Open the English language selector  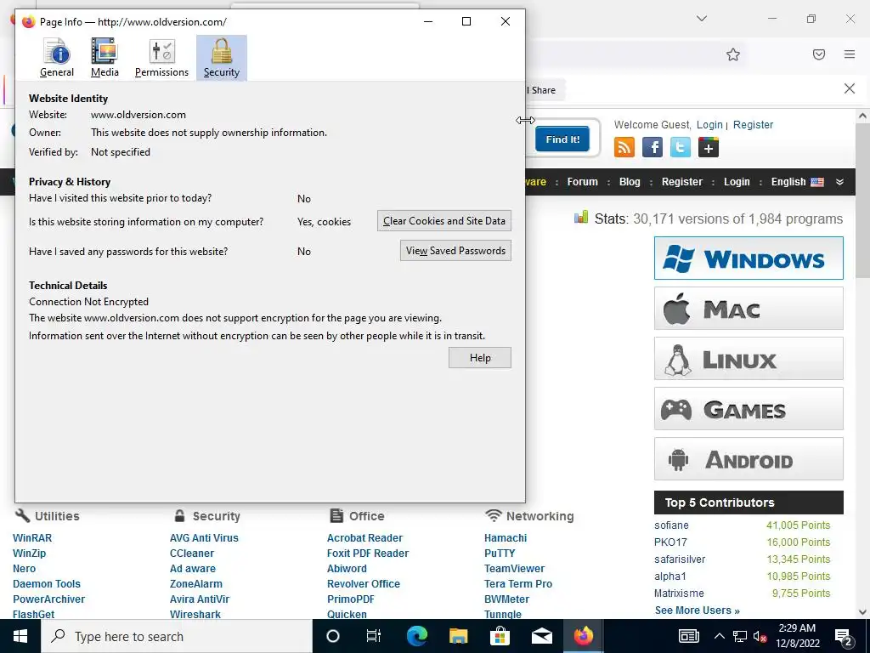797,182
